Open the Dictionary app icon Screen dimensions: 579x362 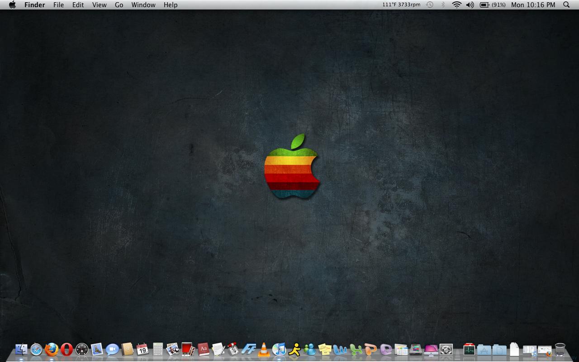point(204,349)
